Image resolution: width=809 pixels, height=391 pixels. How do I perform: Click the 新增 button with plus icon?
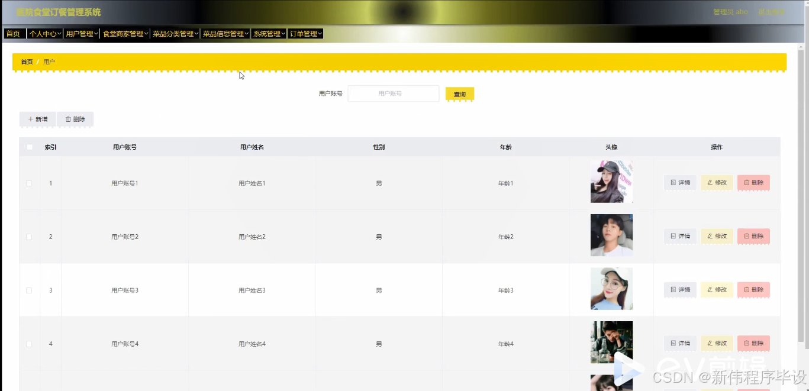click(x=38, y=119)
